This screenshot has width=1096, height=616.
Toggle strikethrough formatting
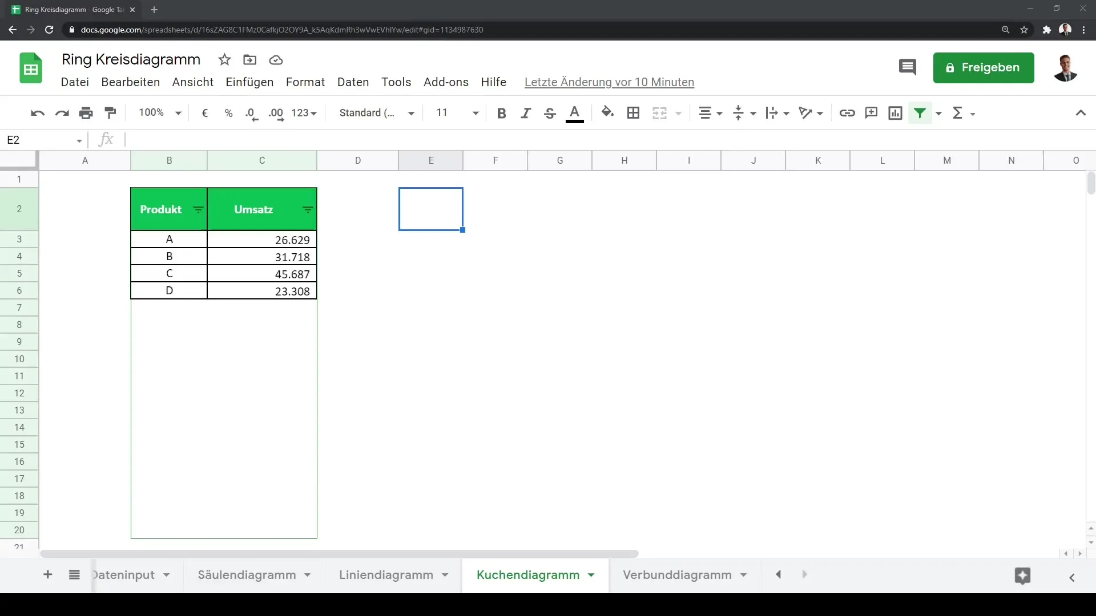550,113
